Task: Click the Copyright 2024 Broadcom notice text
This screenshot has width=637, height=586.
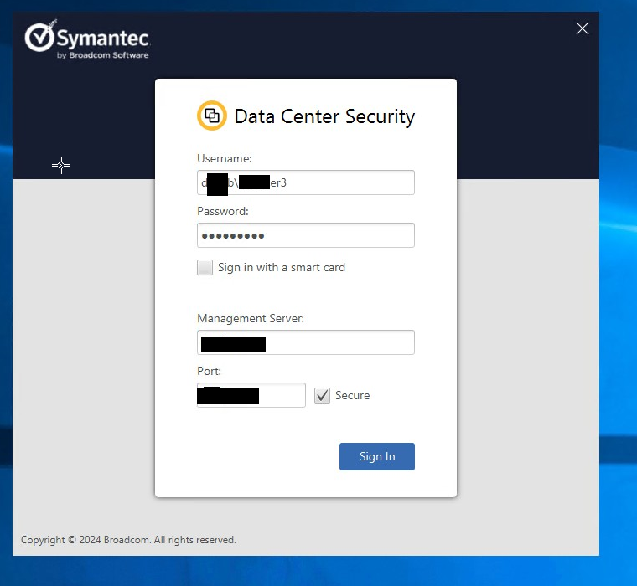Action: tap(128, 540)
